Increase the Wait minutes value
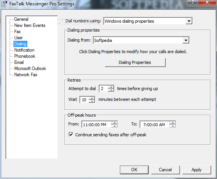Viewport: 217px width, 179px height. [92, 98]
